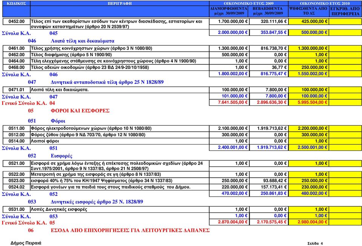The width and height of the screenshot is (362, 246).
Task: Select code cell 0461.00
Action: click(x=16, y=48)
